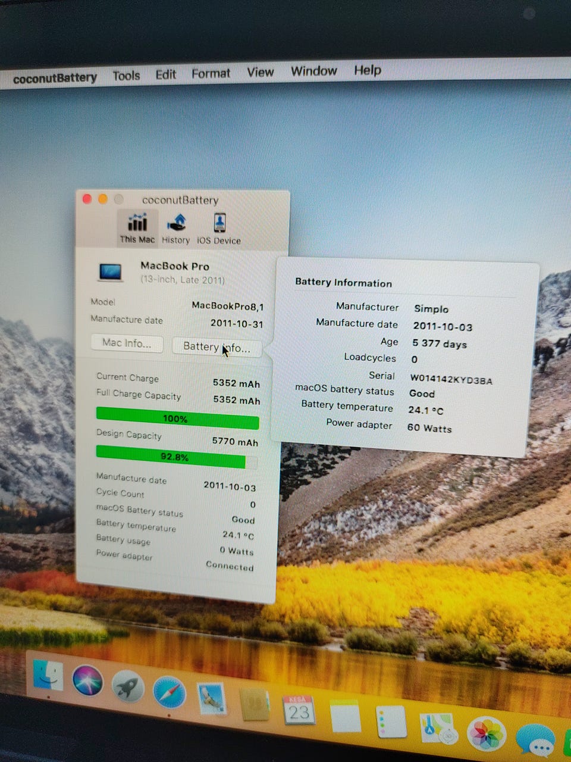Minimize coconutBattery with the yellow button
The width and height of the screenshot is (571, 762).
[102, 199]
